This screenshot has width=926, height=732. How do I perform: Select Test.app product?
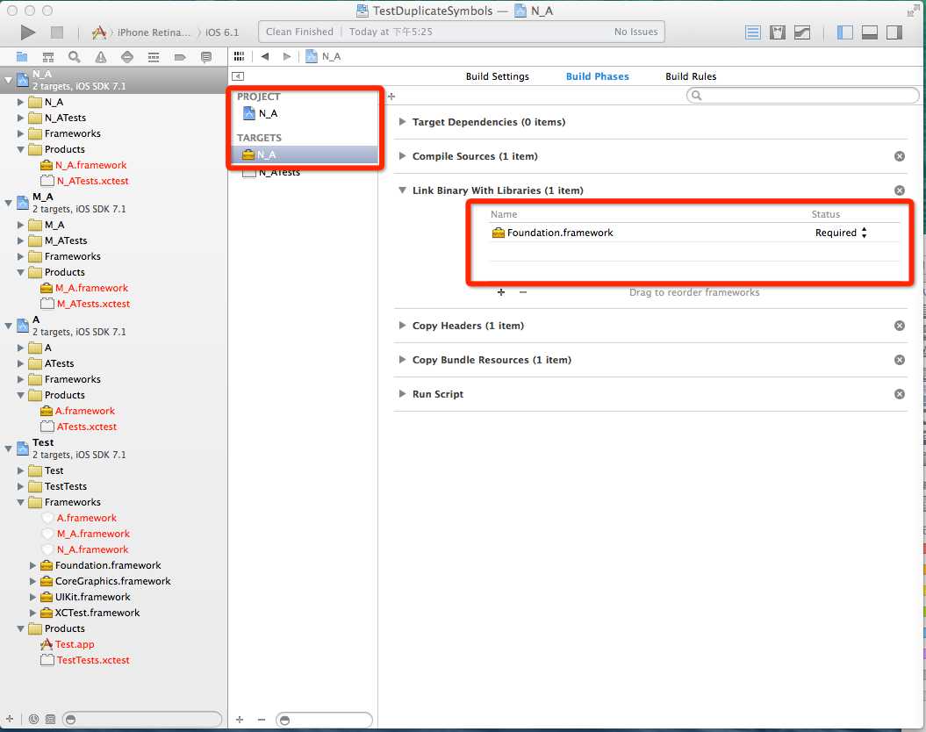click(75, 644)
